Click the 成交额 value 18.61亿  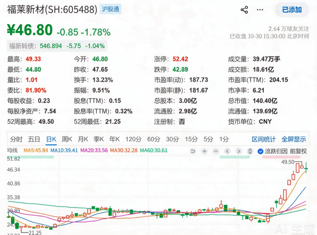pyautogui.click(x=263, y=70)
